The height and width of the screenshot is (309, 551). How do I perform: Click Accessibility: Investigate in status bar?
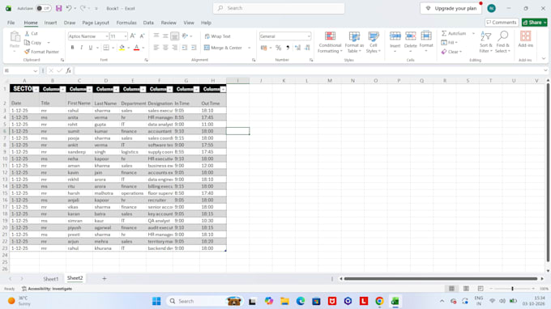tap(47, 289)
